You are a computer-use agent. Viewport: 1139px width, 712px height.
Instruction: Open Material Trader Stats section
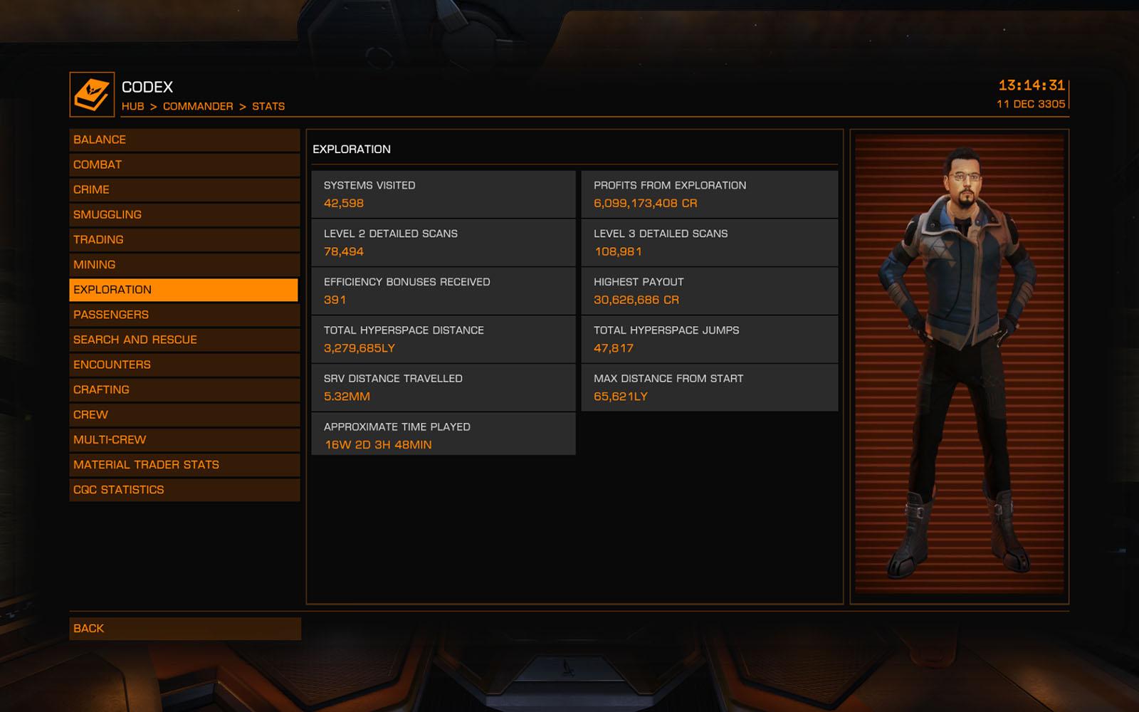184,464
